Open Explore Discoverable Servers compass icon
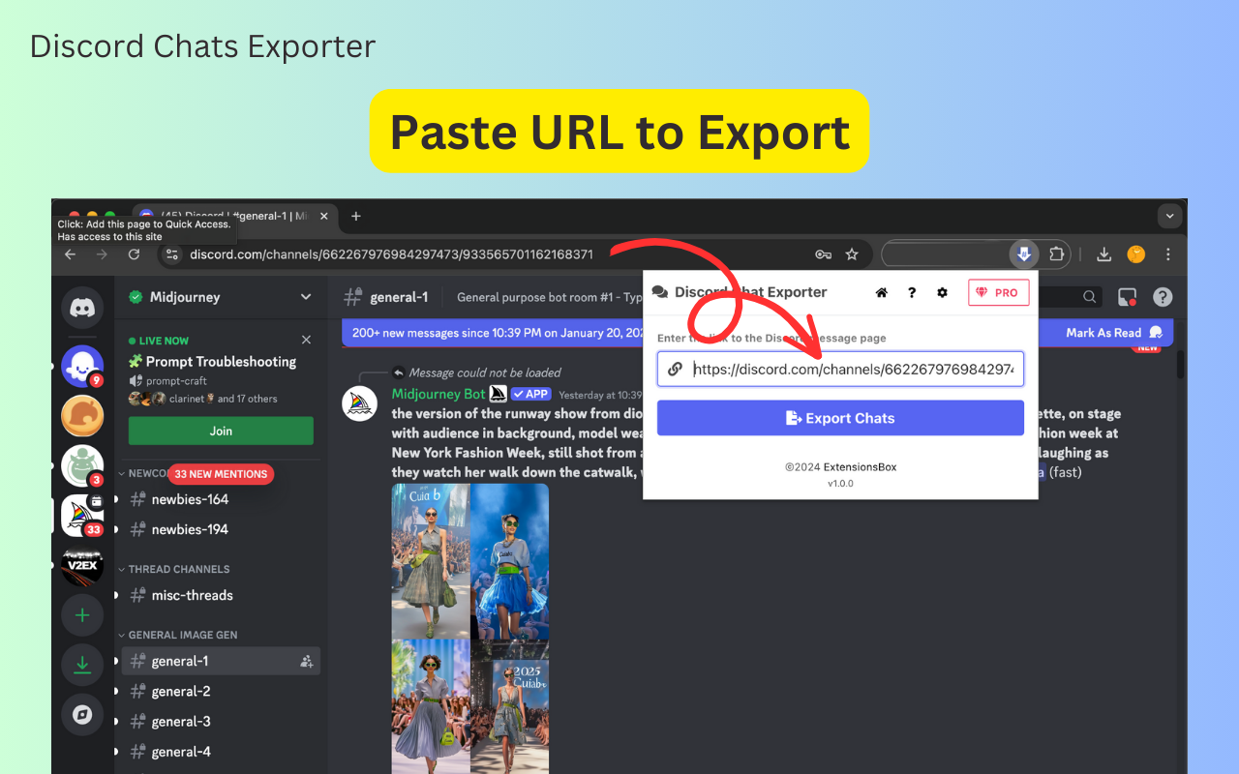1239x774 pixels. click(x=82, y=715)
